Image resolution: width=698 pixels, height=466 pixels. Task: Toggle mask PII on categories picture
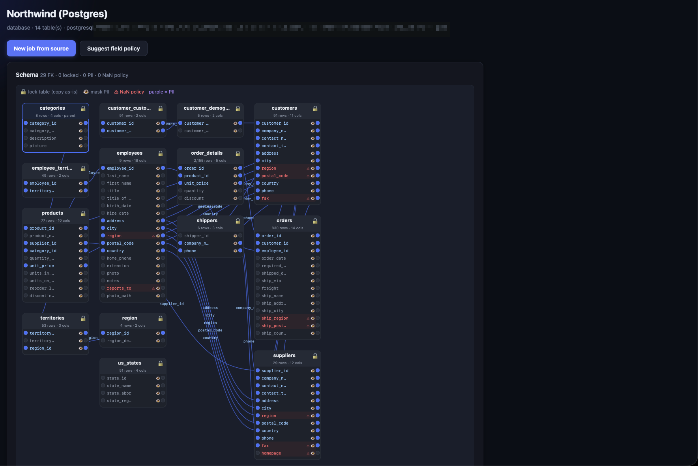click(x=80, y=146)
